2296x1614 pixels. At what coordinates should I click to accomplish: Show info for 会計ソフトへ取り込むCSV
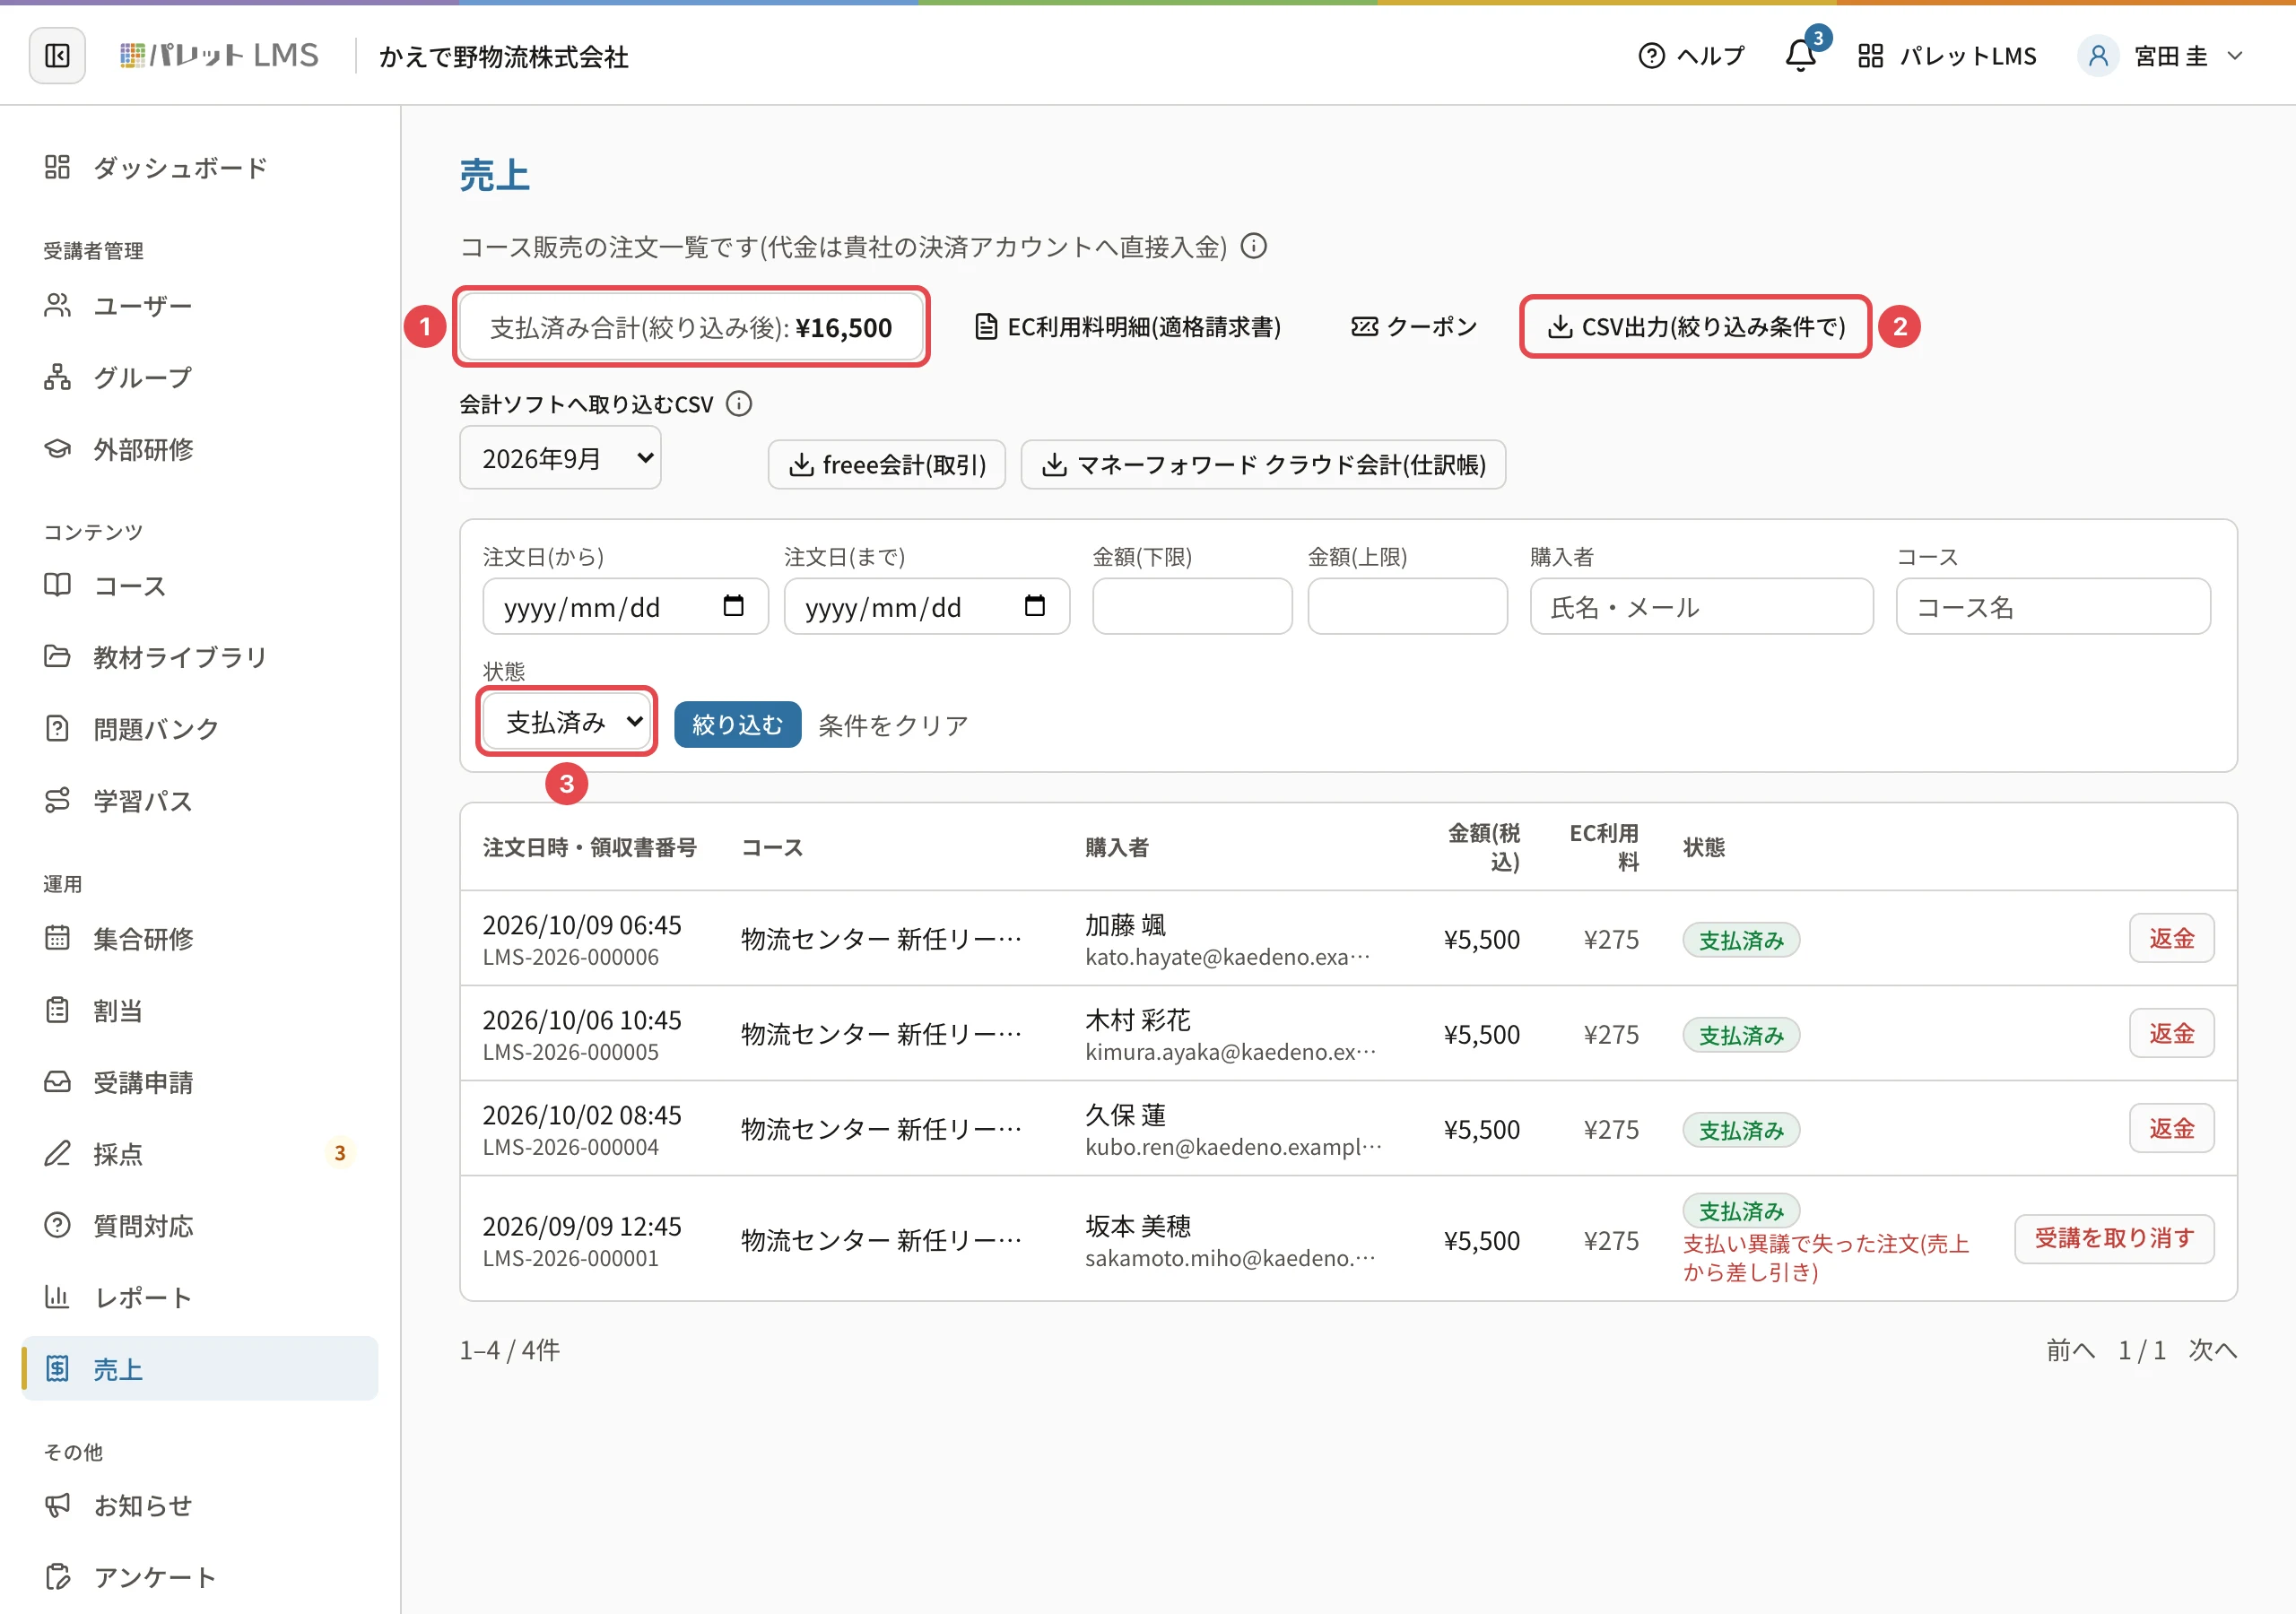tap(739, 404)
